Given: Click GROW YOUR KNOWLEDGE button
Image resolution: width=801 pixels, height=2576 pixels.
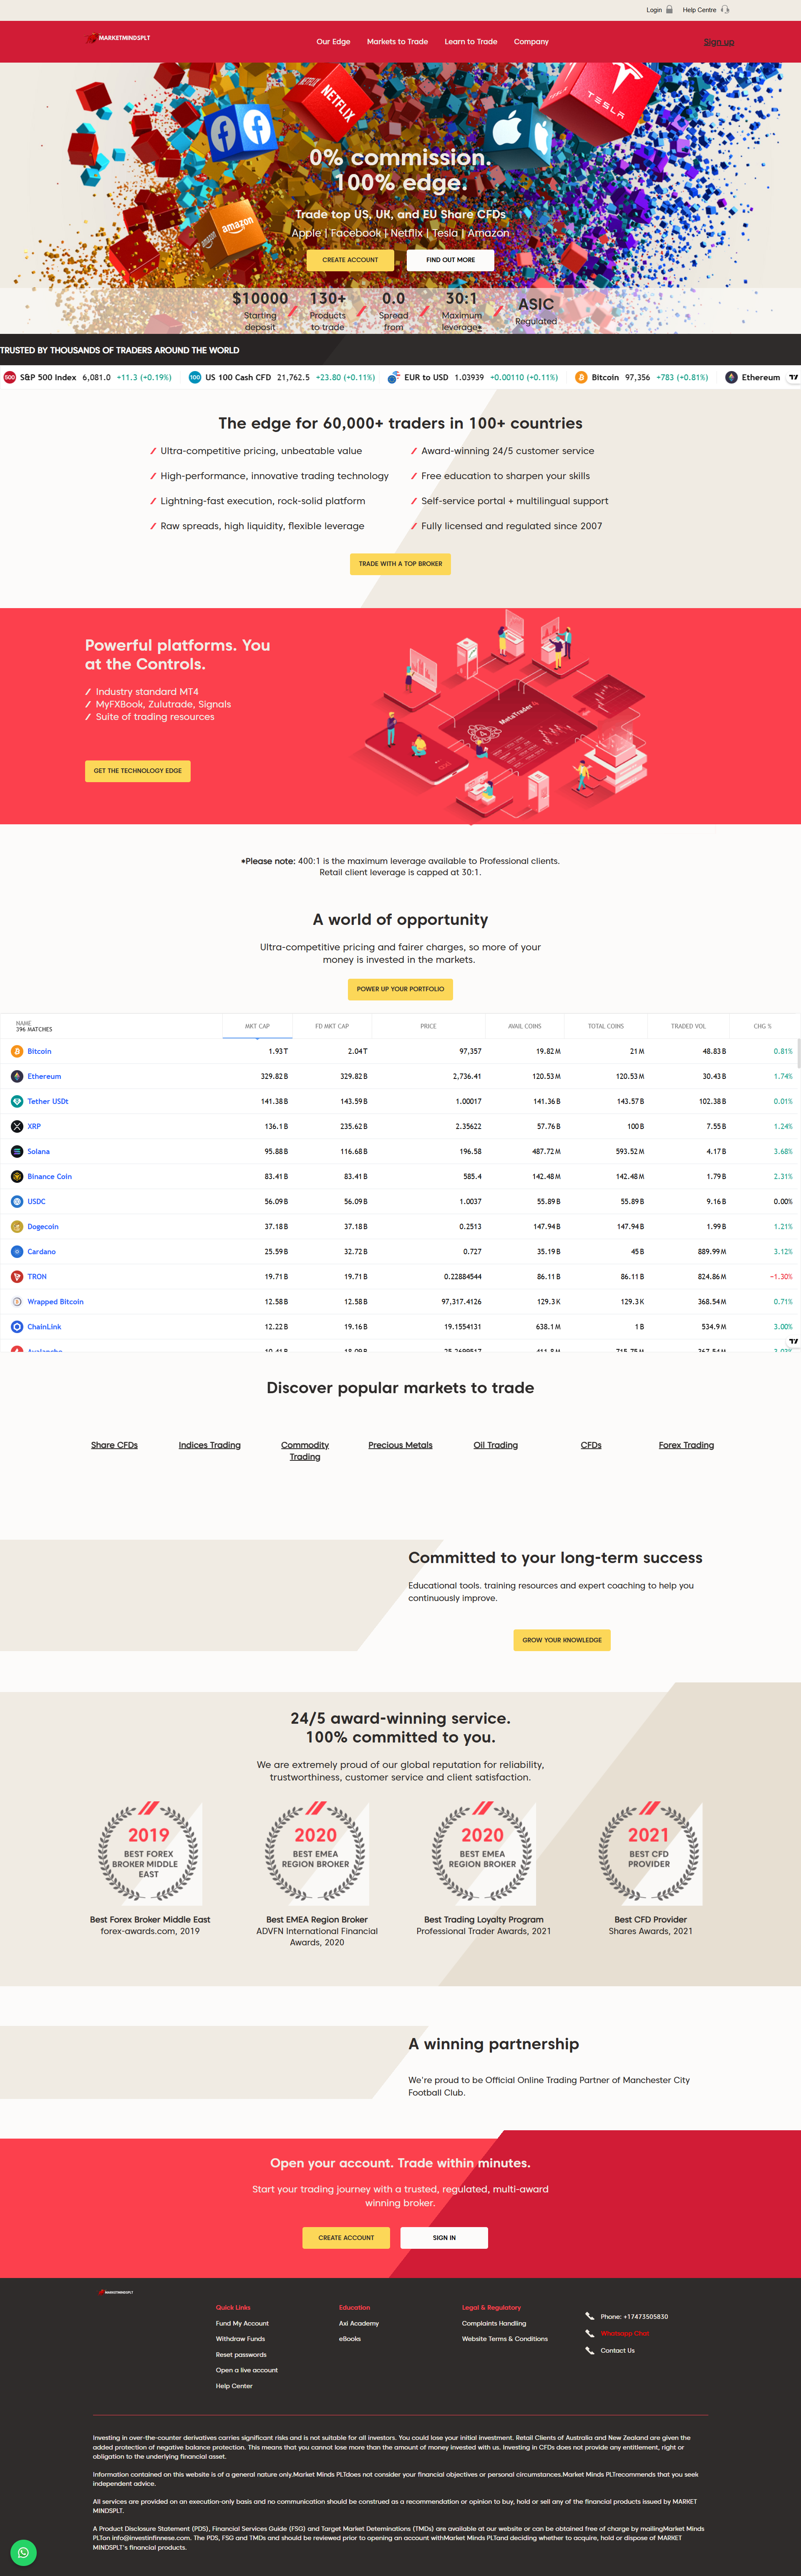Looking at the screenshot, I should (562, 1640).
